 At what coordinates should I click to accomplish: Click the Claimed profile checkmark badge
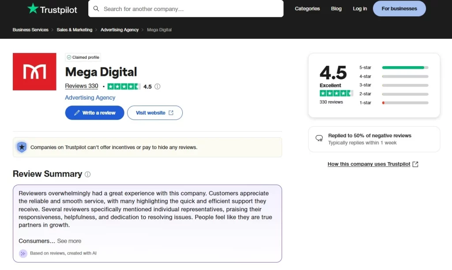pyautogui.click(x=83, y=57)
